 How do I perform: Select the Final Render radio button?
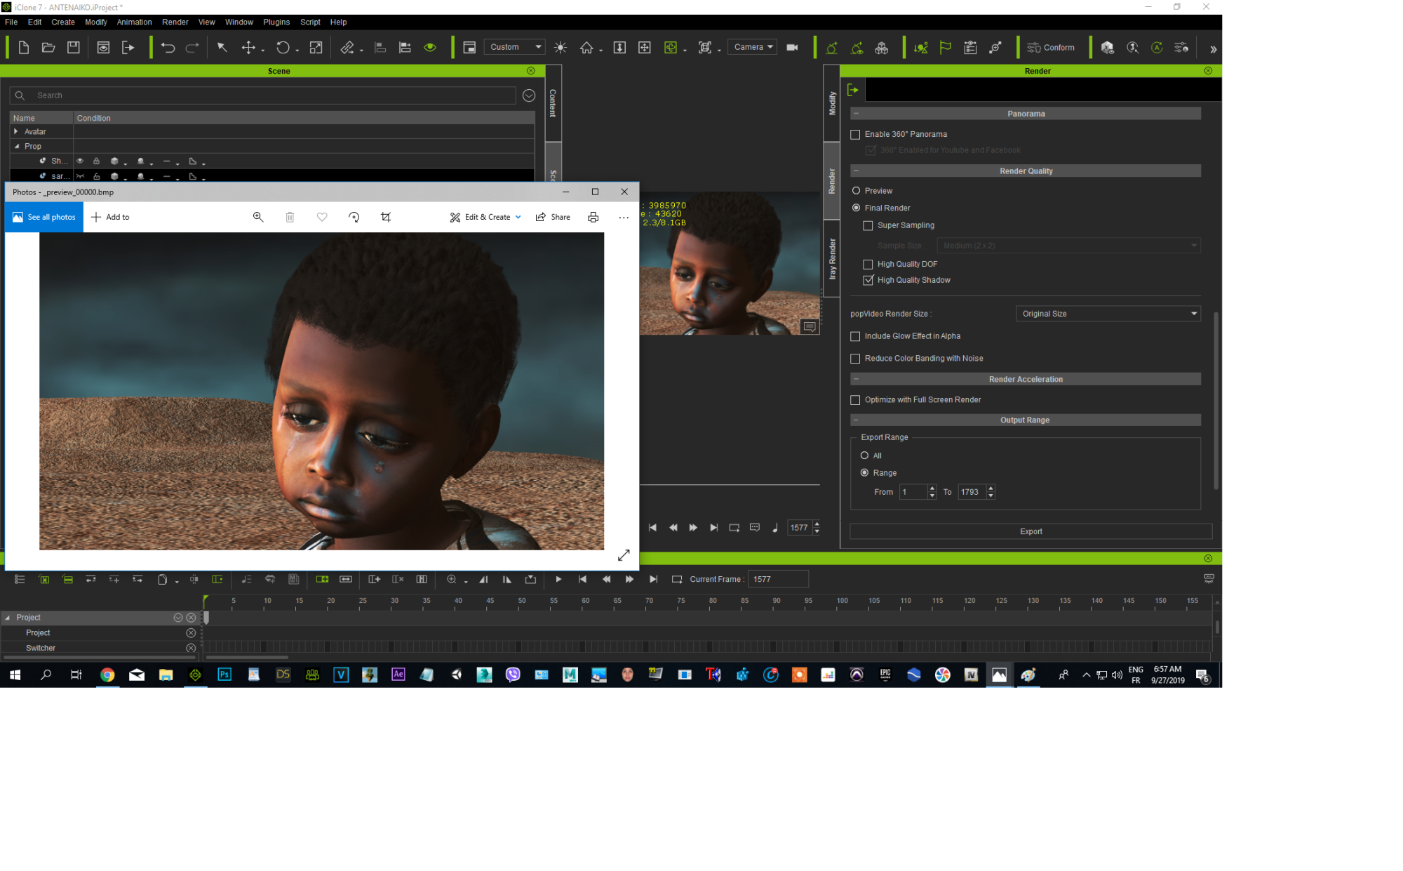click(856, 208)
